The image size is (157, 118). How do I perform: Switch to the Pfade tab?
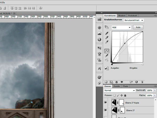tap(125, 86)
